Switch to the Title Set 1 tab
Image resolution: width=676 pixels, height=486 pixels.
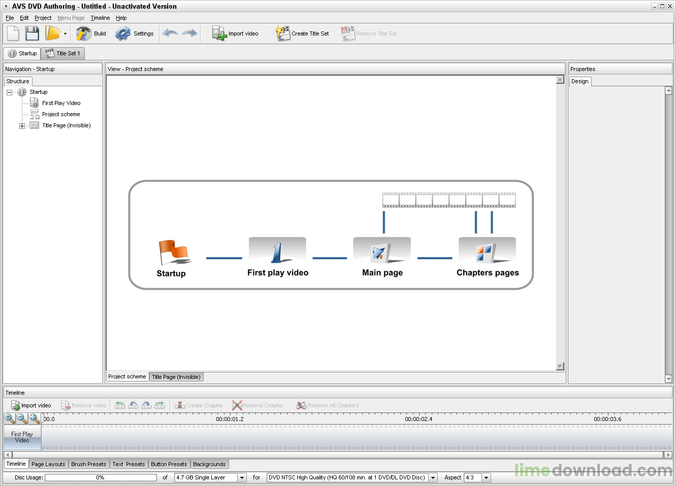[63, 53]
